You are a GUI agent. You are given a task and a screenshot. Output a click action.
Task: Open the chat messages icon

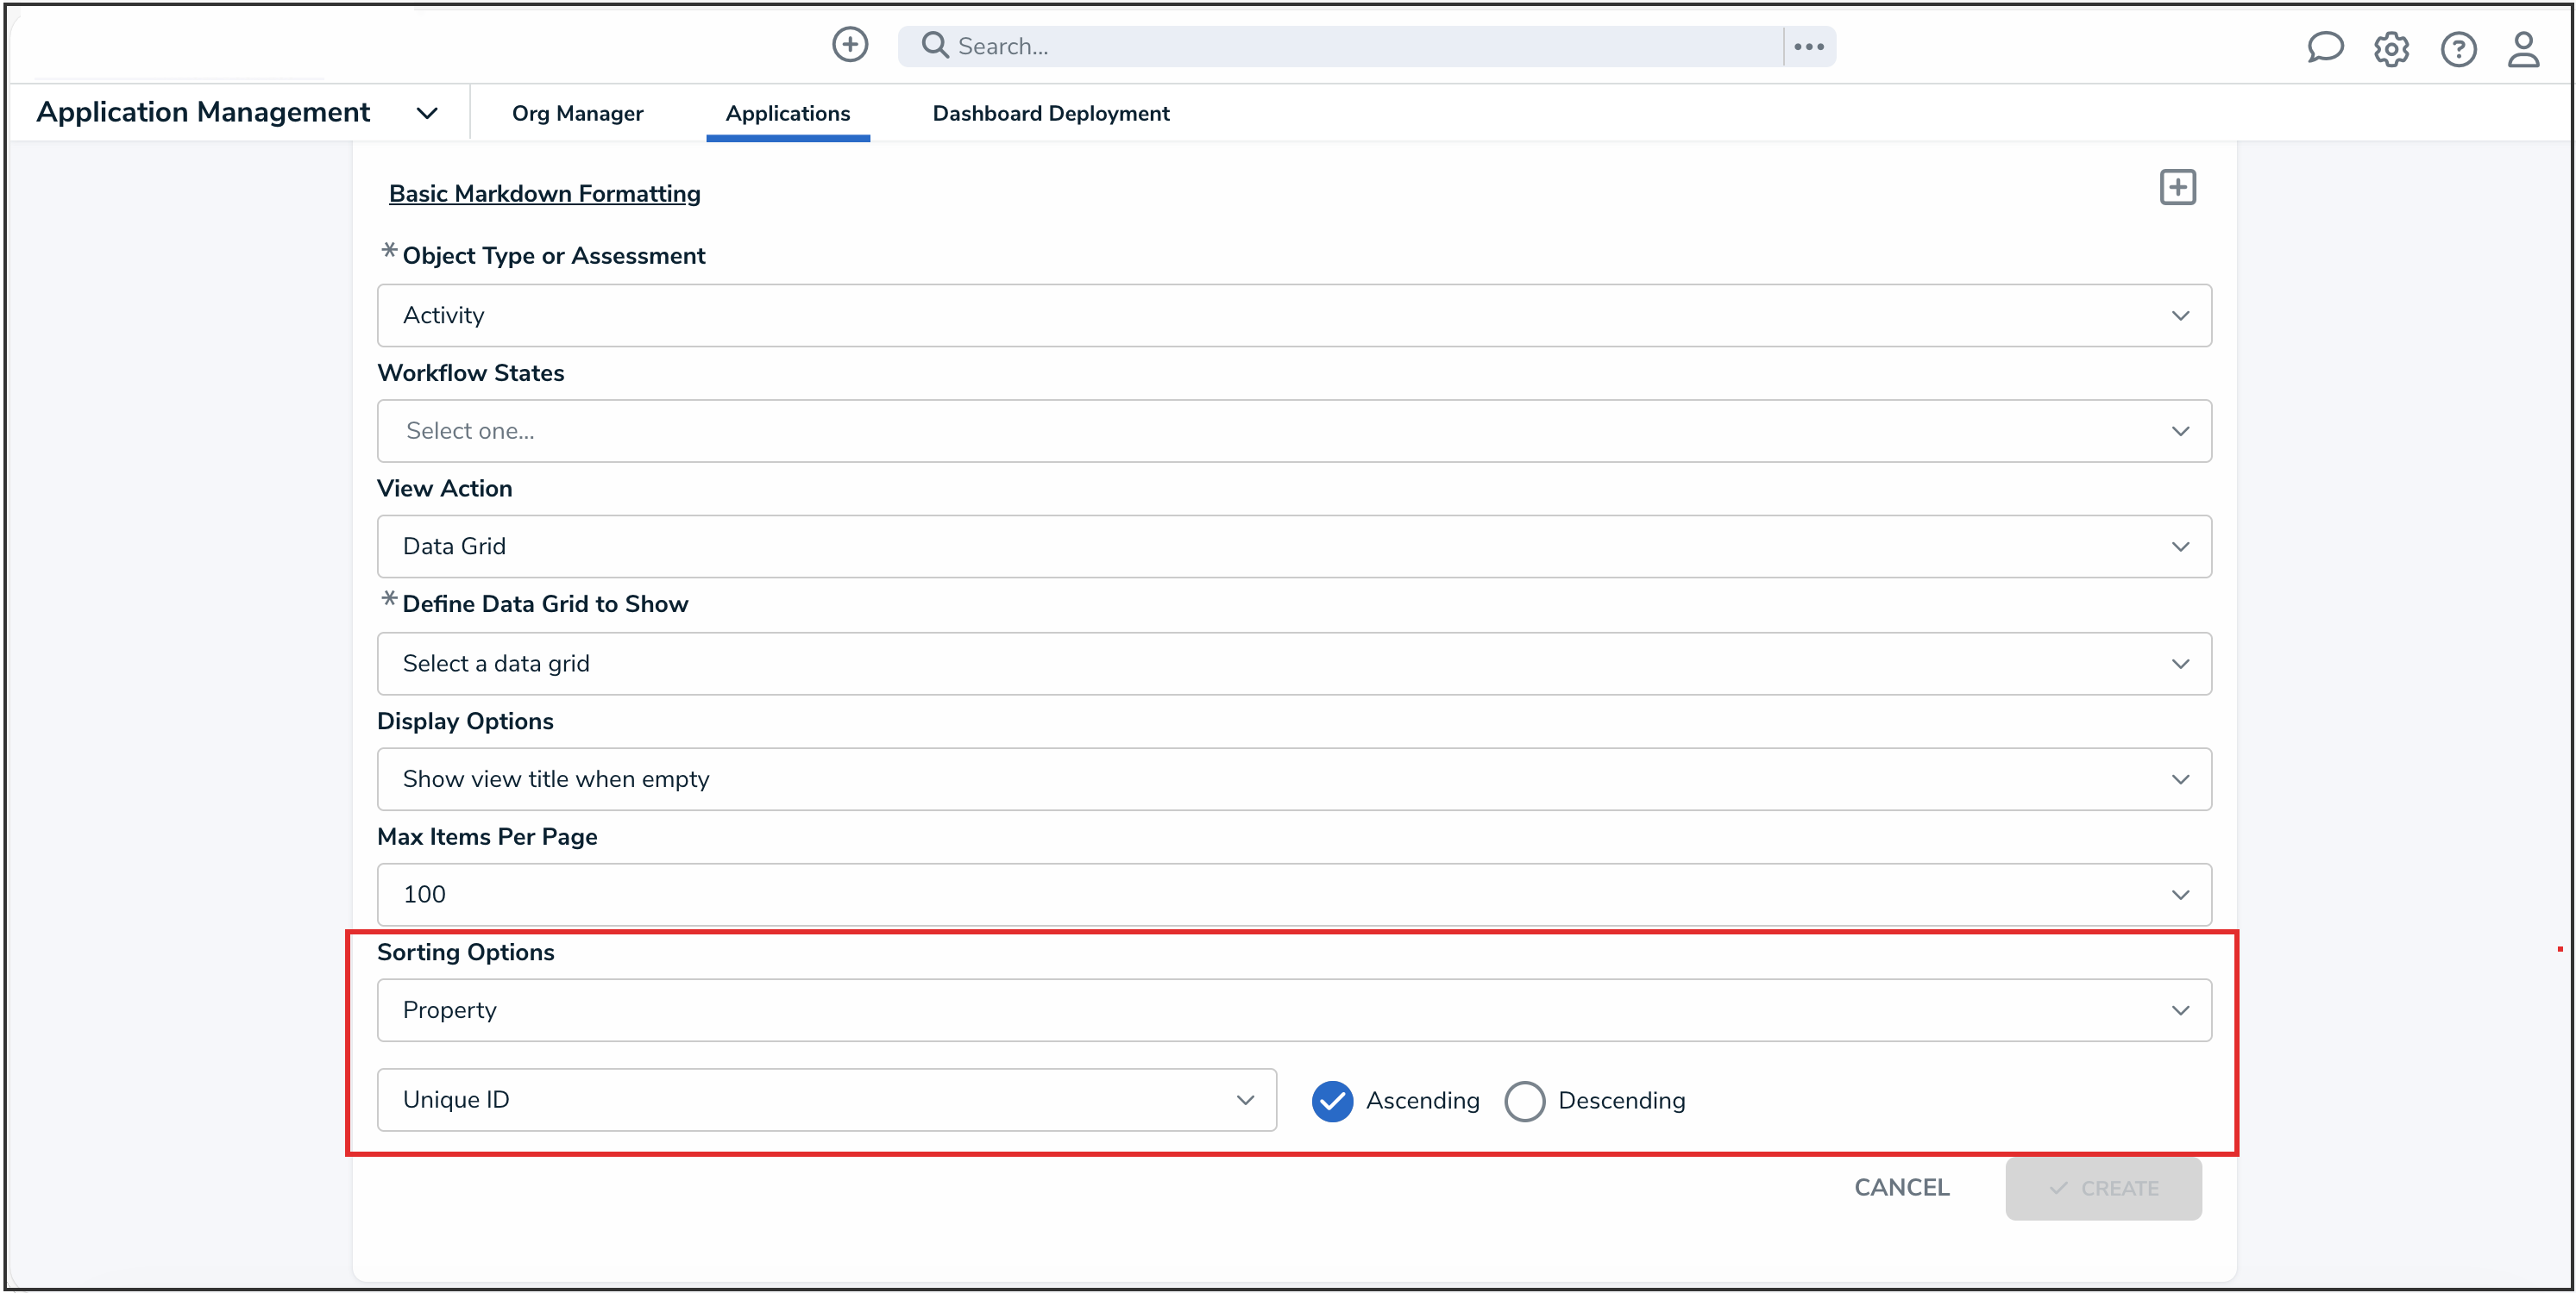click(x=2325, y=47)
